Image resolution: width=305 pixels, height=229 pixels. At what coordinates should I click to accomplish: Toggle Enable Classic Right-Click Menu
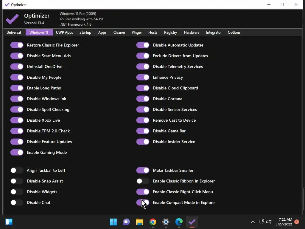(143, 192)
